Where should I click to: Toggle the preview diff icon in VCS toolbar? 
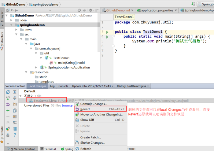(x=15, y=129)
